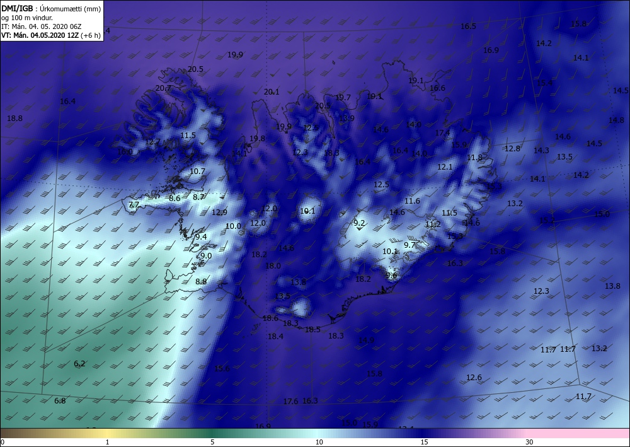The width and height of the screenshot is (630, 447).
Task: Click the map value 18.5
Action: pos(312,330)
